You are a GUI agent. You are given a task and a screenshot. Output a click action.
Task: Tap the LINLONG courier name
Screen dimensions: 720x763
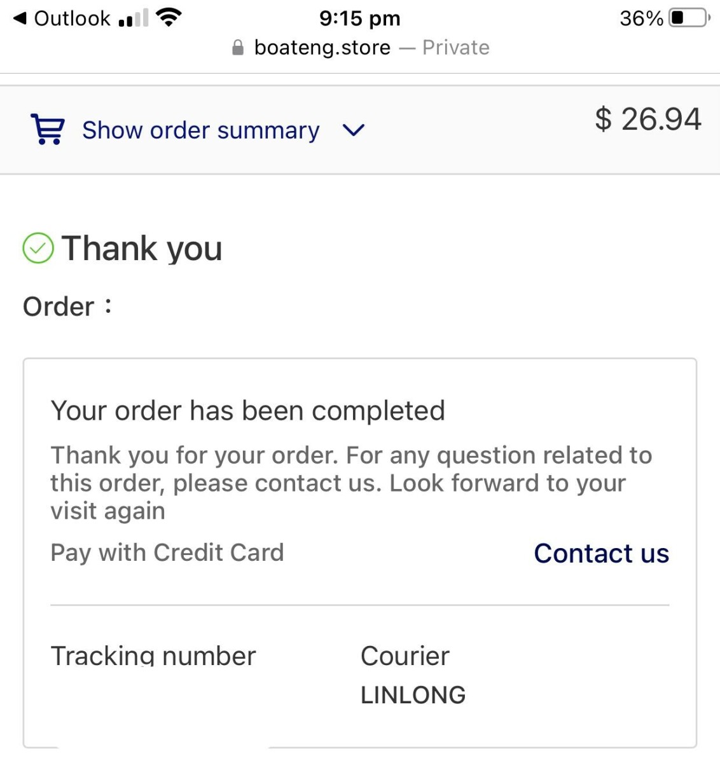[413, 695]
